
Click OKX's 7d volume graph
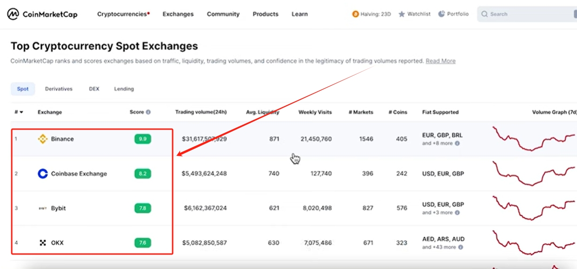534,242
